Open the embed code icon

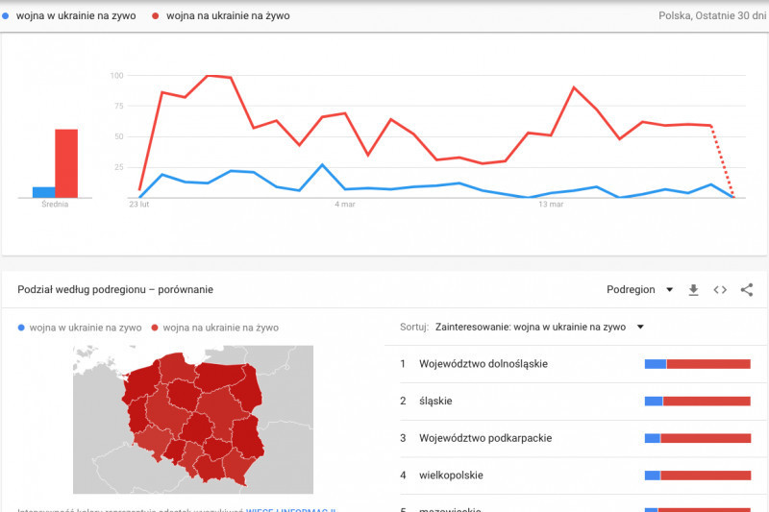(x=720, y=290)
